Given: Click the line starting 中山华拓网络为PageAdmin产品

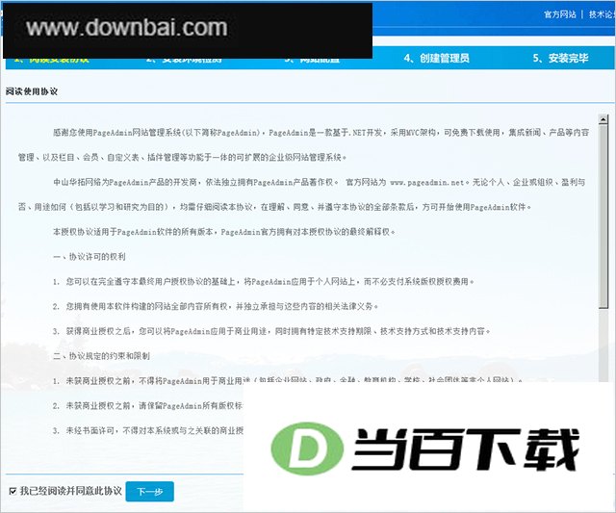Looking at the screenshot, I should pos(319,182).
